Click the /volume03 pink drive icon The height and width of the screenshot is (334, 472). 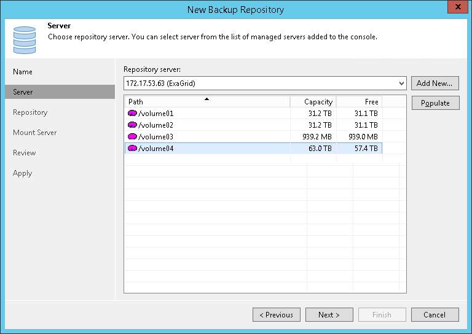pos(133,136)
